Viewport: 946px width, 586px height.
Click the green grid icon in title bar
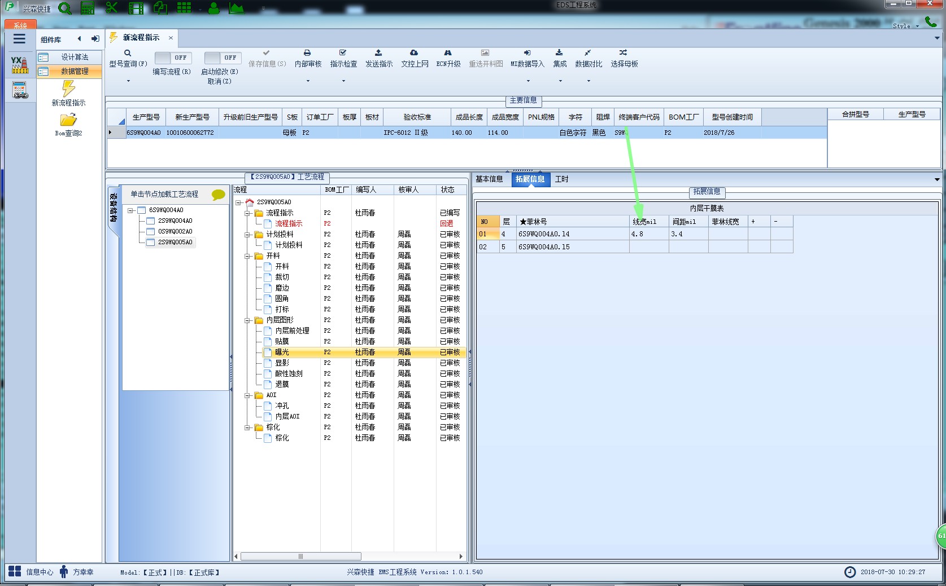[x=184, y=7]
